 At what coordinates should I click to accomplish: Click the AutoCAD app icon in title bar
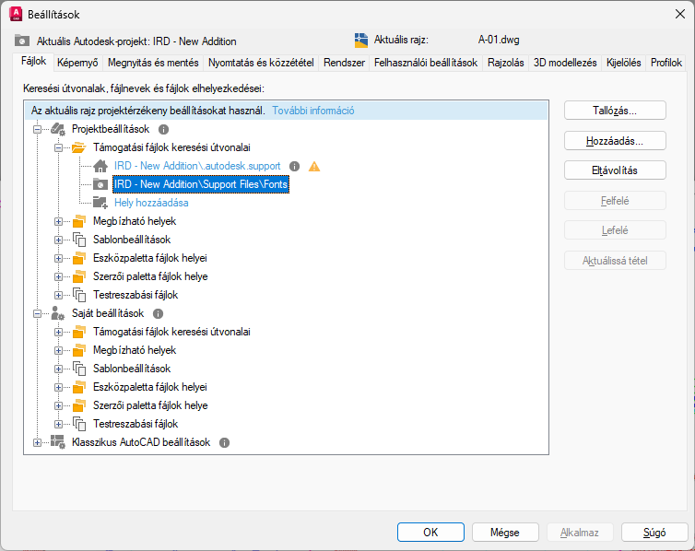[16, 14]
